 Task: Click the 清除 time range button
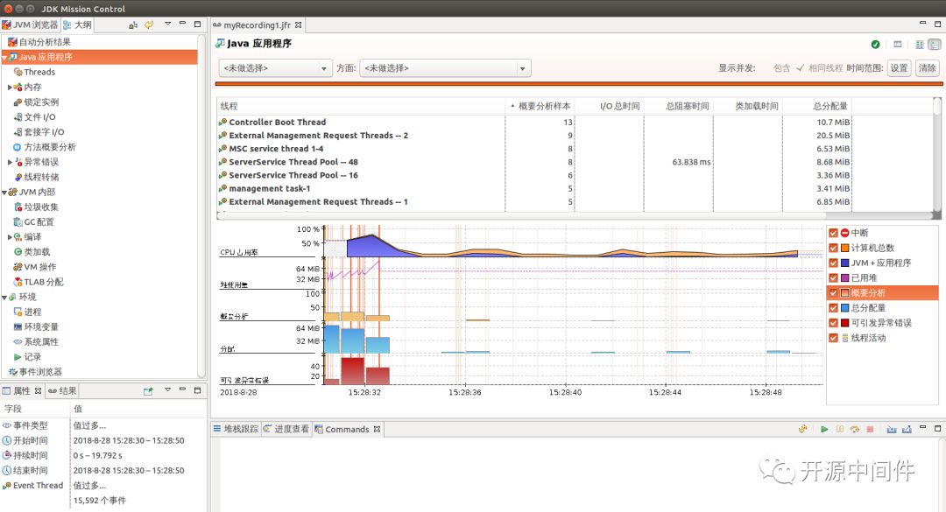pos(928,68)
